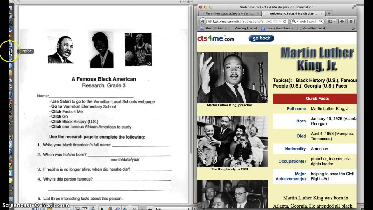Click the calendar icon in the Dock
This screenshot has height=210, width=373.
(10, 80)
